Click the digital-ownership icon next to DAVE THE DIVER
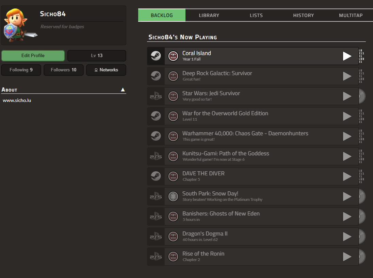 pos(361,176)
